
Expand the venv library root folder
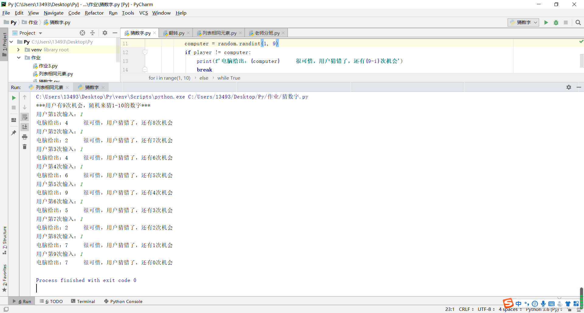(18, 50)
